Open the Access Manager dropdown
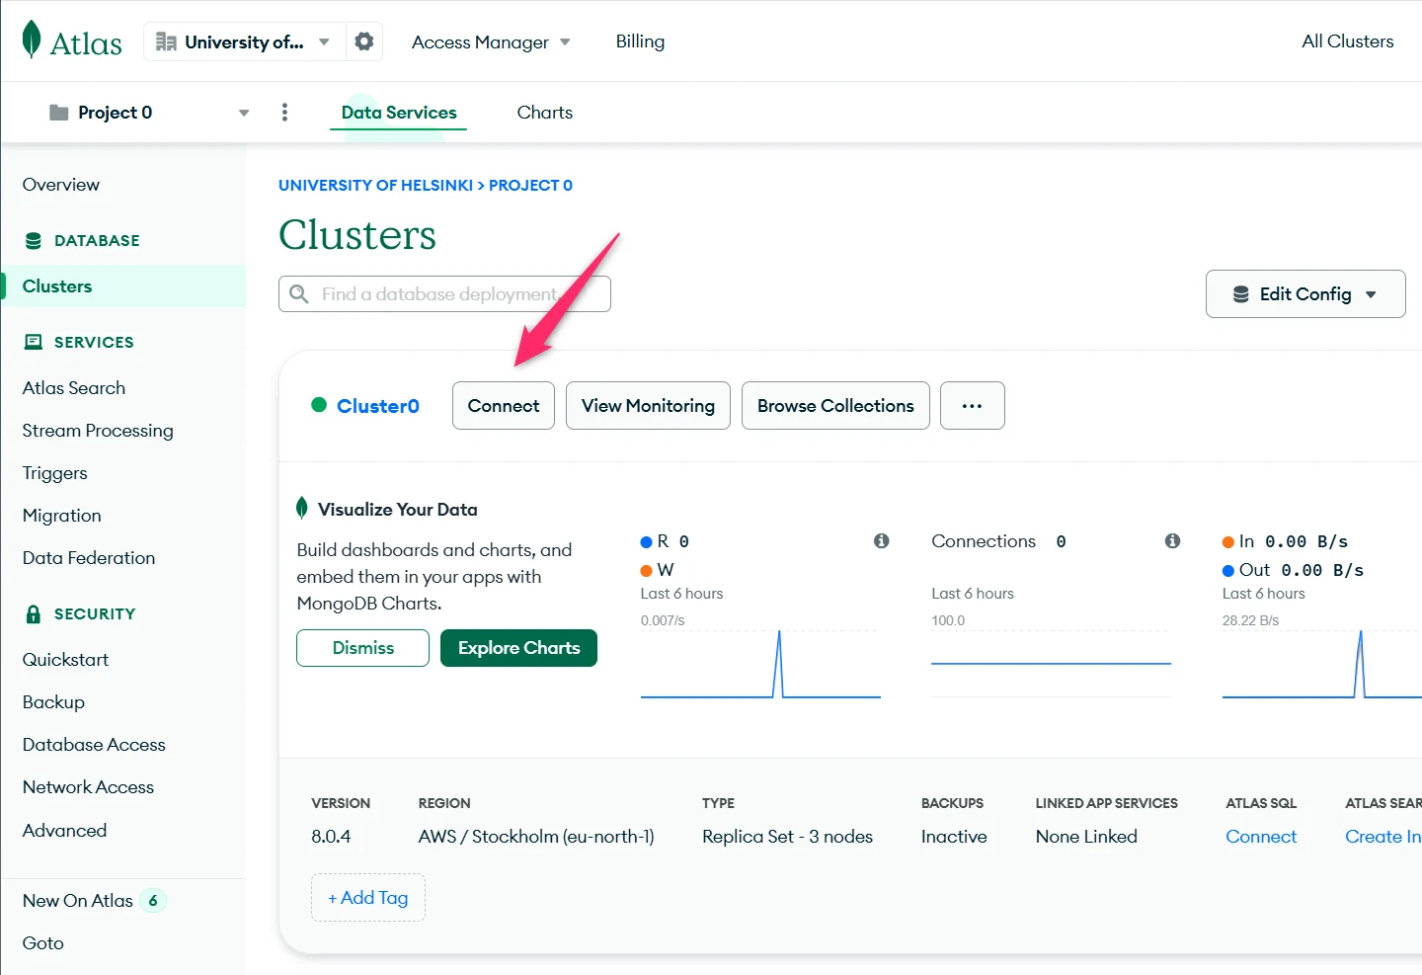1422x975 pixels. [x=491, y=42]
